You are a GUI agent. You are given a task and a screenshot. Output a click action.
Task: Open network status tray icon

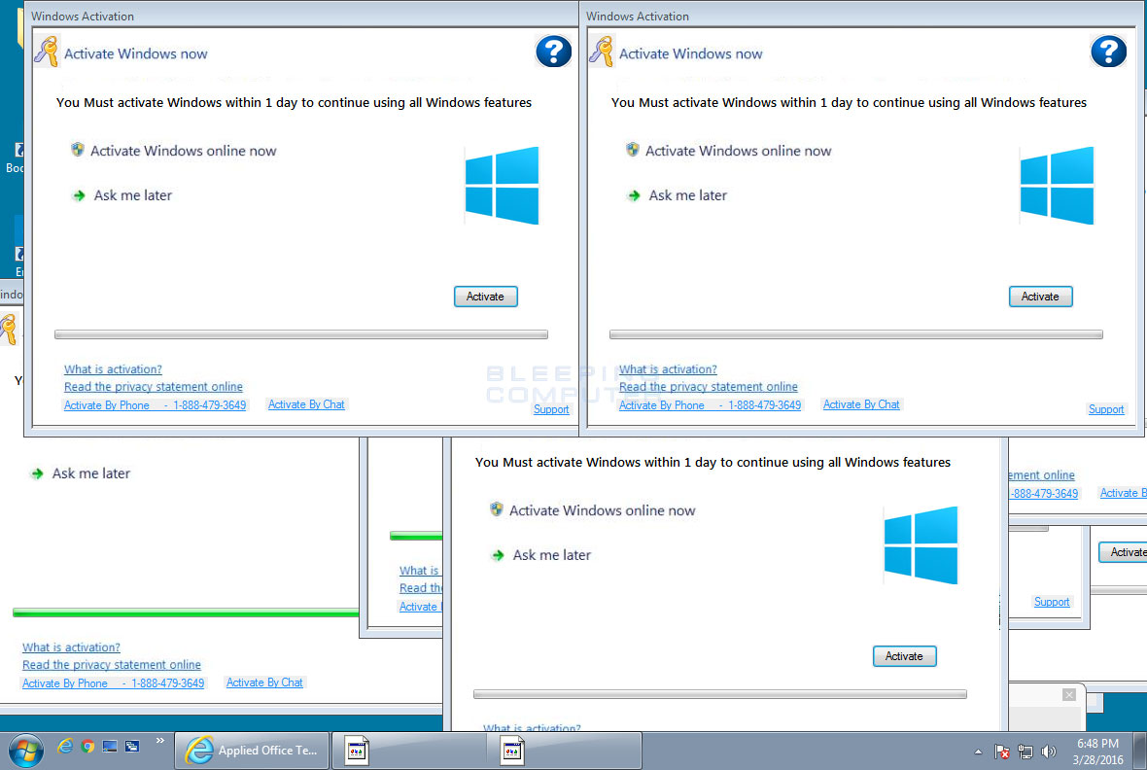[x=1025, y=752]
